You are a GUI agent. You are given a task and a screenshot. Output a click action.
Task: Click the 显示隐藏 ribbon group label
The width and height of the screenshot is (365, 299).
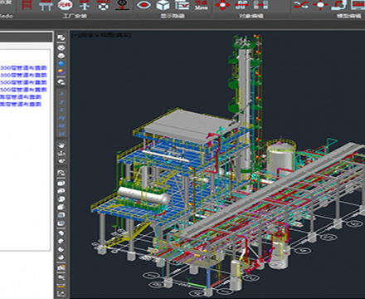point(173,16)
